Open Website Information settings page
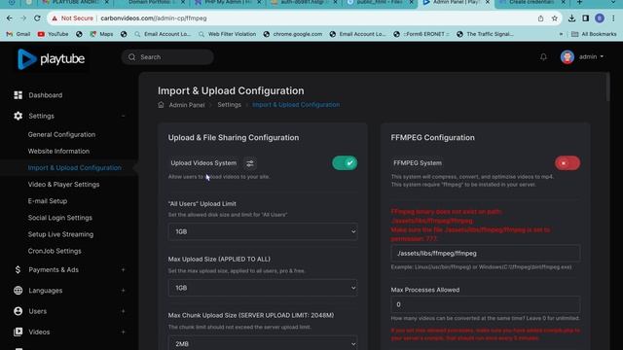Image resolution: width=623 pixels, height=350 pixels. click(58, 152)
